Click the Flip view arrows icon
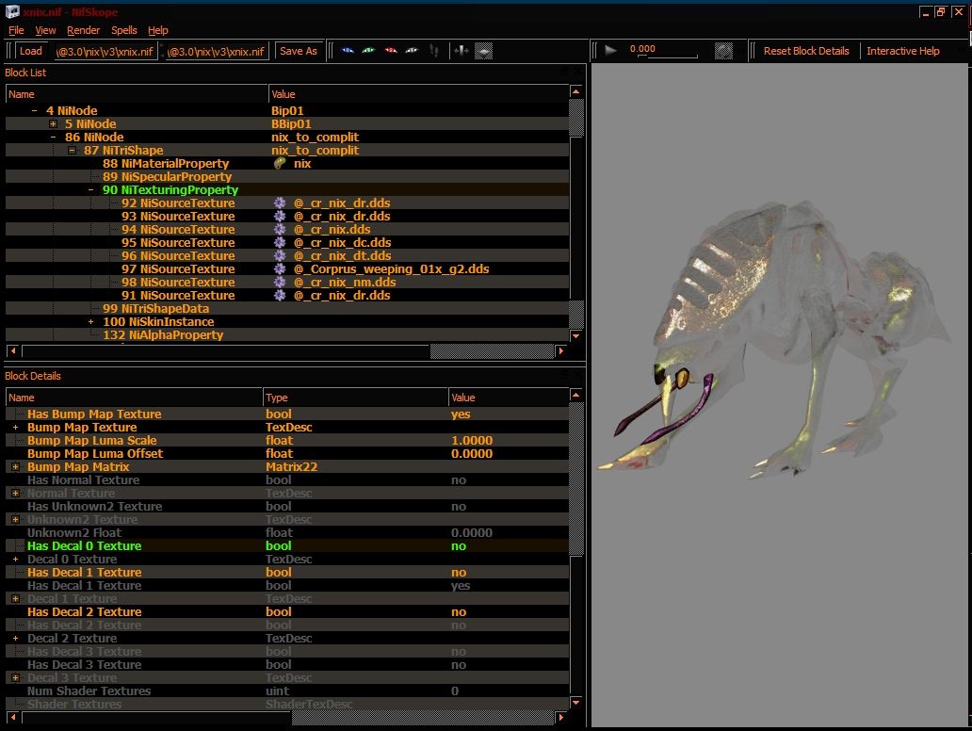 pyautogui.click(x=462, y=51)
